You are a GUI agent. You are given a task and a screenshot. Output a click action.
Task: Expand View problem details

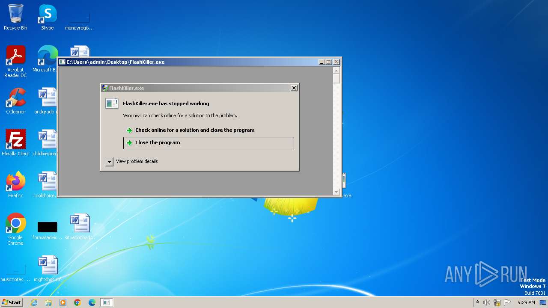(109, 161)
